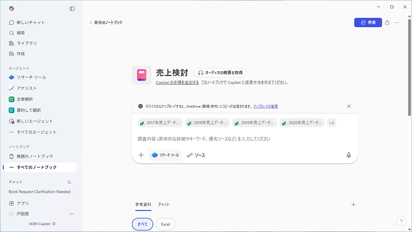Start a new chat (新しいチャット)

pyautogui.click(x=31, y=23)
